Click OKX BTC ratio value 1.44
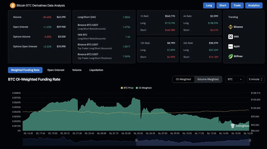 [x=128, y=37]
